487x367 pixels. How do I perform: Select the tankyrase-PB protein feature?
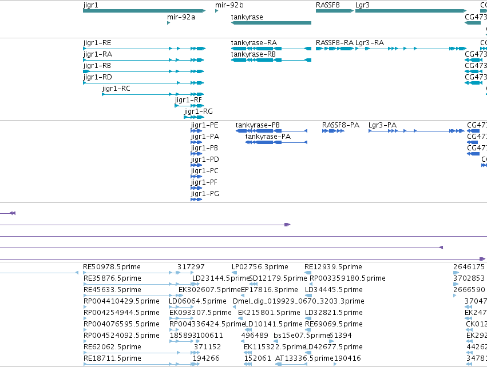[271, 131]
